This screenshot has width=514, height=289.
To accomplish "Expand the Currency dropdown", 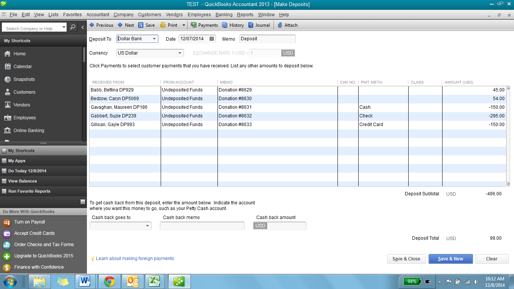I will tap(180, 53).
